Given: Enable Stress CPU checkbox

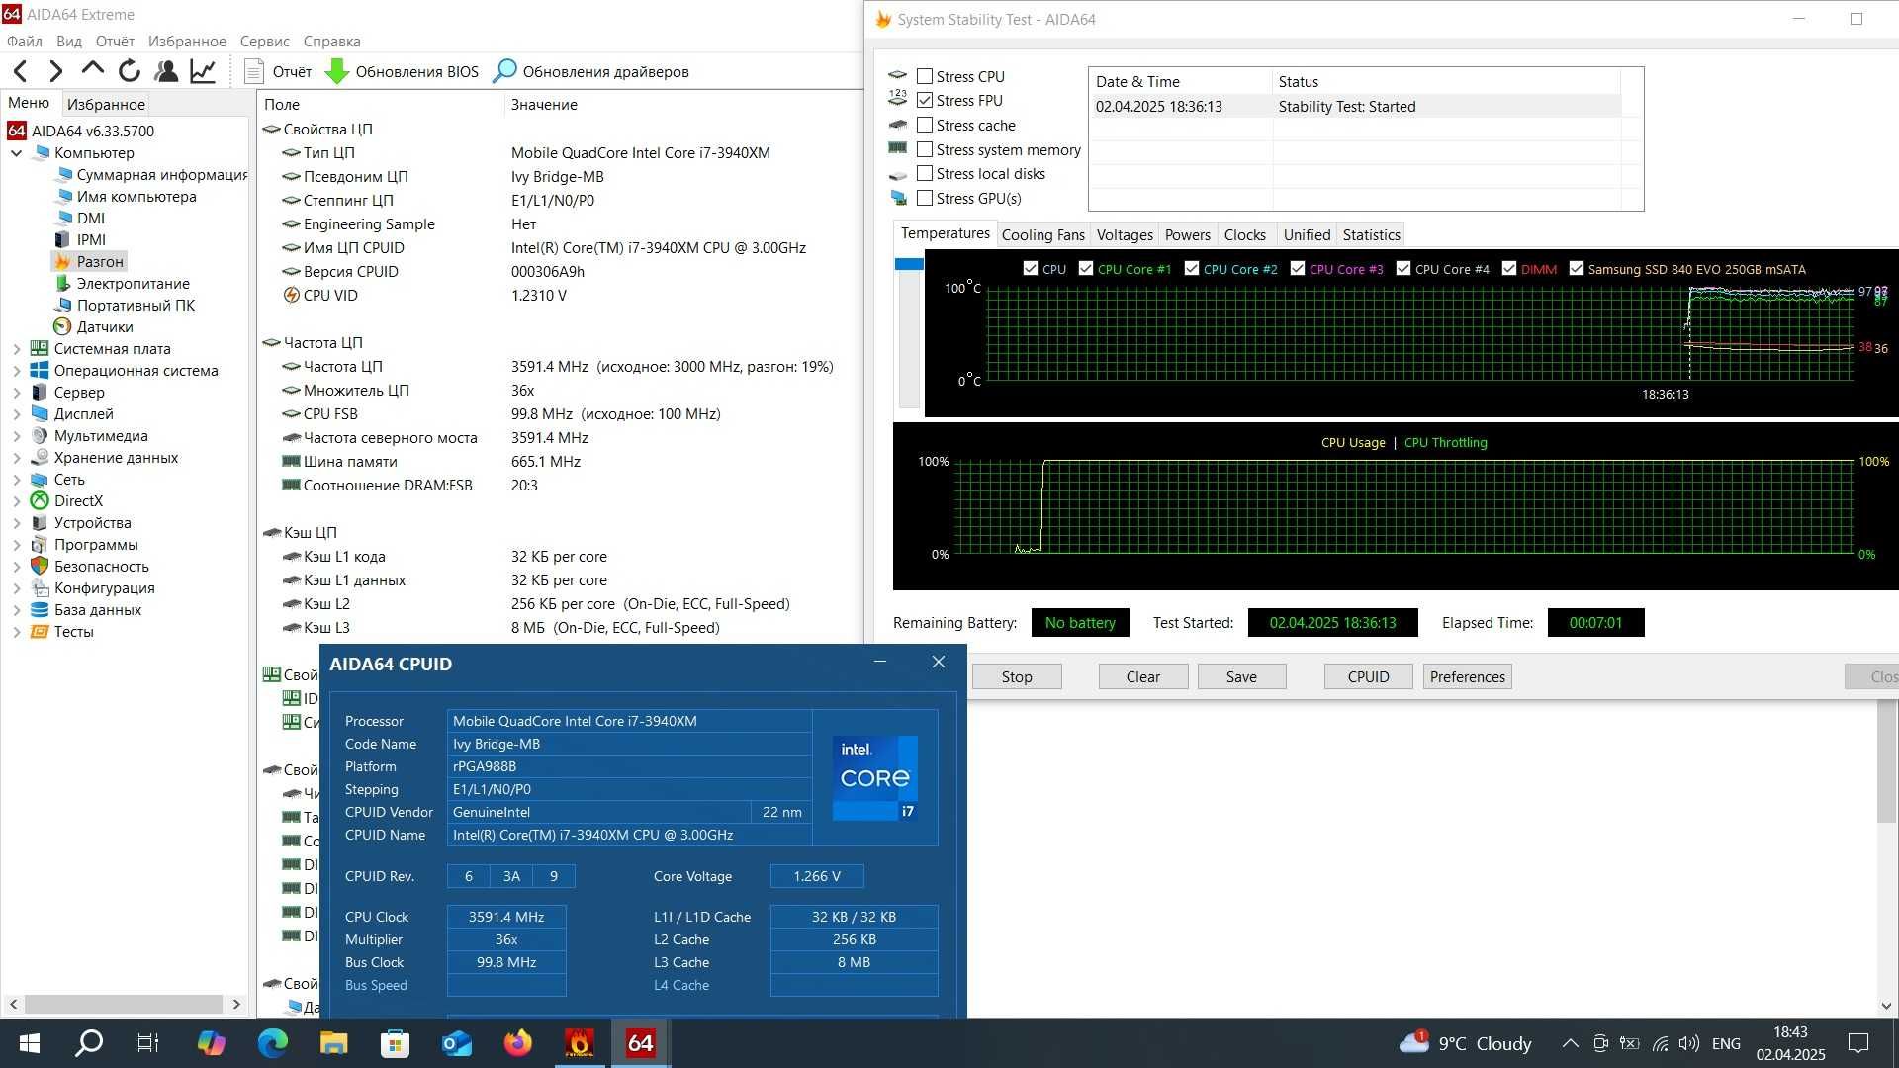Looking at the screenshot, I should pos(925,76).
